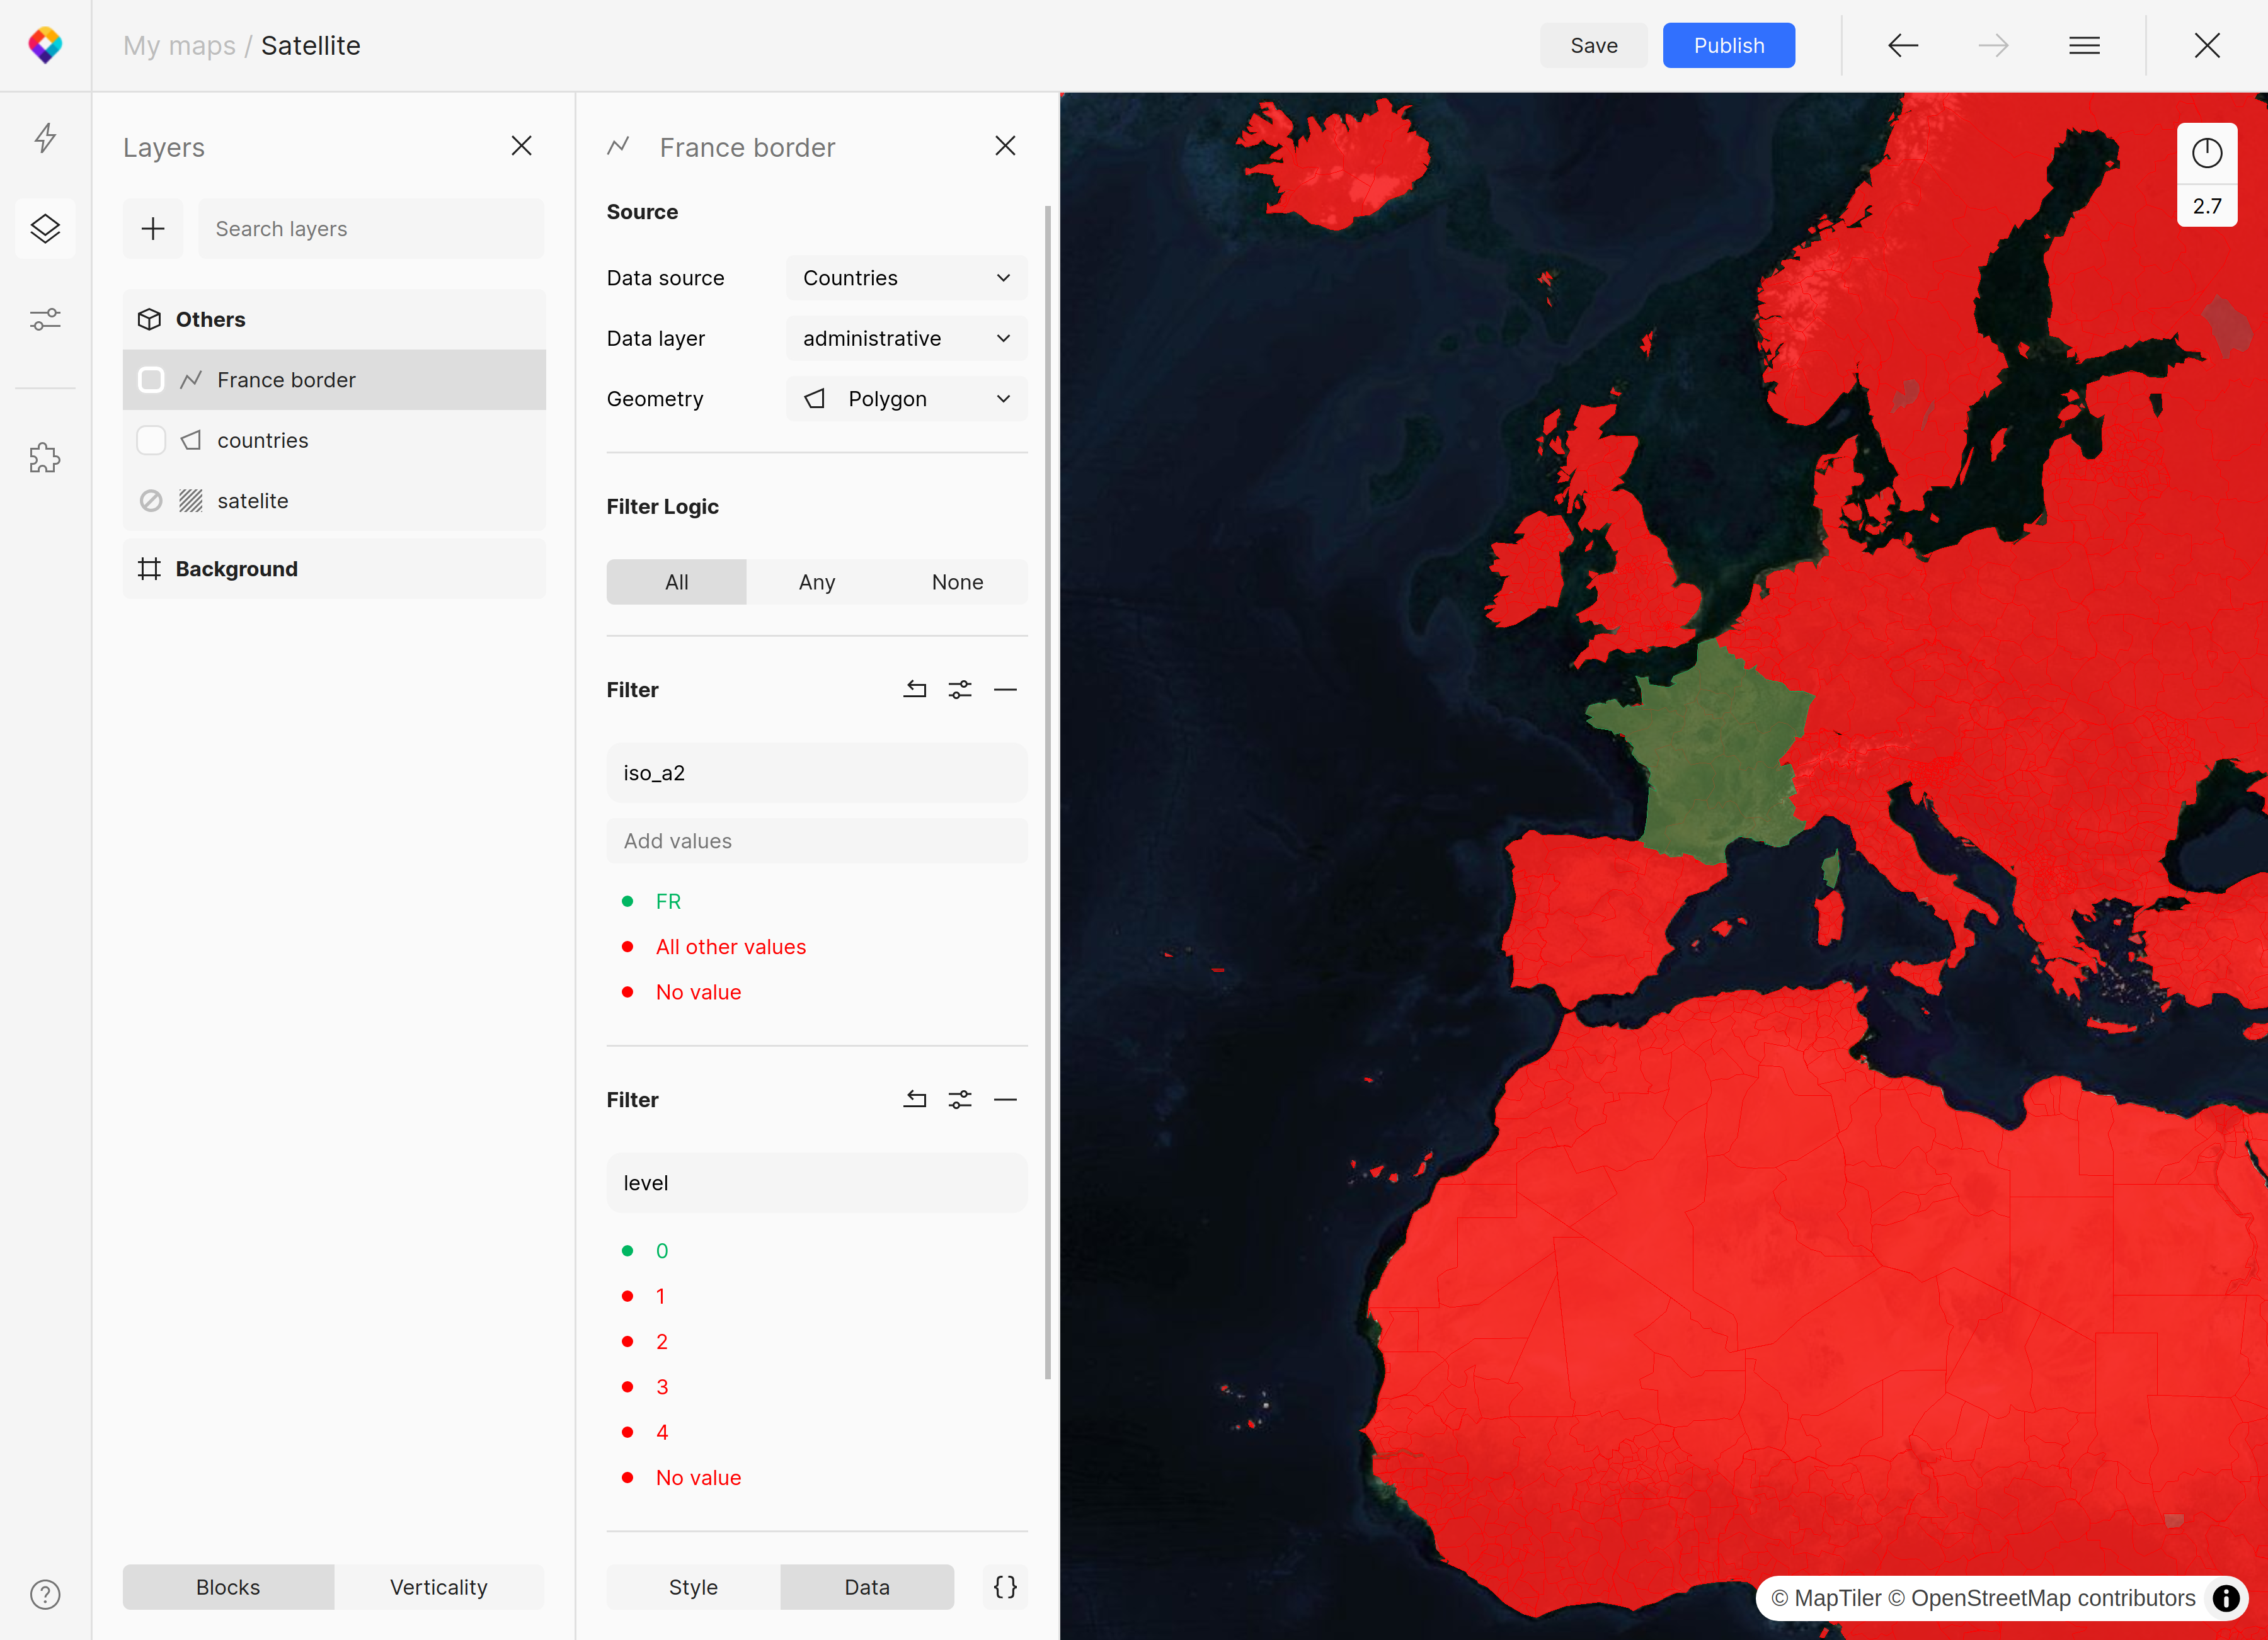Remove the iso_a2 filter with minus icon
Screen dimensions: 2268x1640
[x=1005, y=690]
